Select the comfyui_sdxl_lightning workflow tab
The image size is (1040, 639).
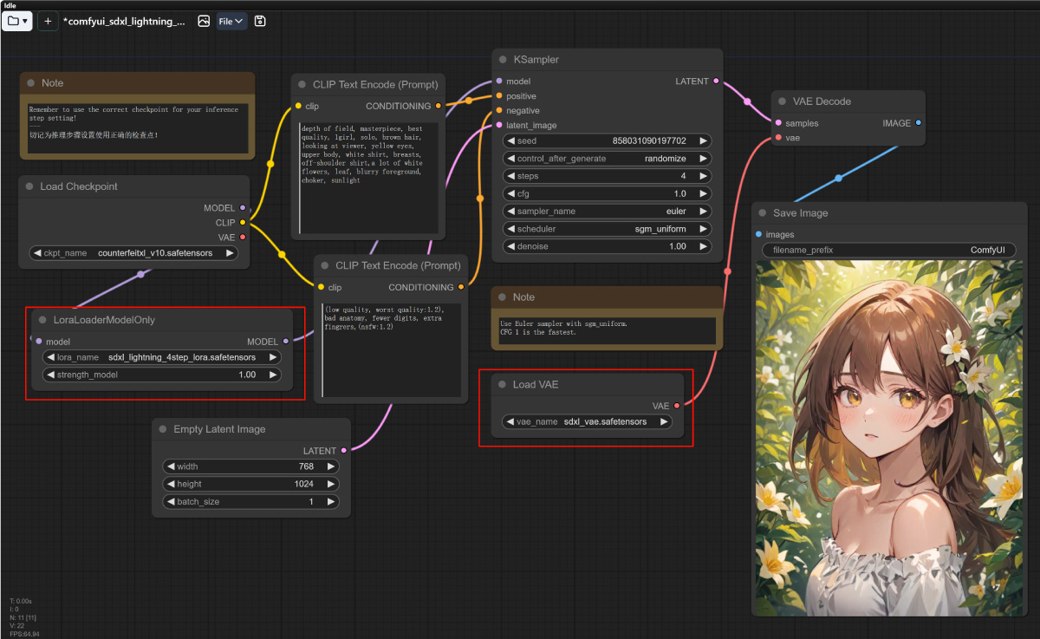124,21
